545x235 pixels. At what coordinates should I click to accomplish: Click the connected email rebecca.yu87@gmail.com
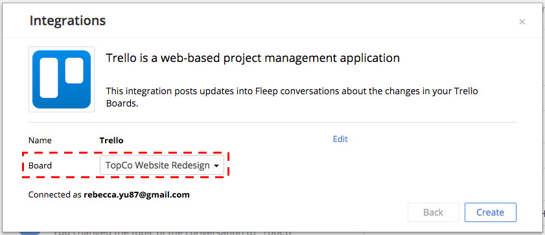[137, 194]
